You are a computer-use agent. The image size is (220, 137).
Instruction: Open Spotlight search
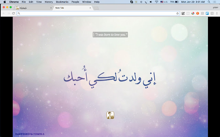click(x=209, y=2)
